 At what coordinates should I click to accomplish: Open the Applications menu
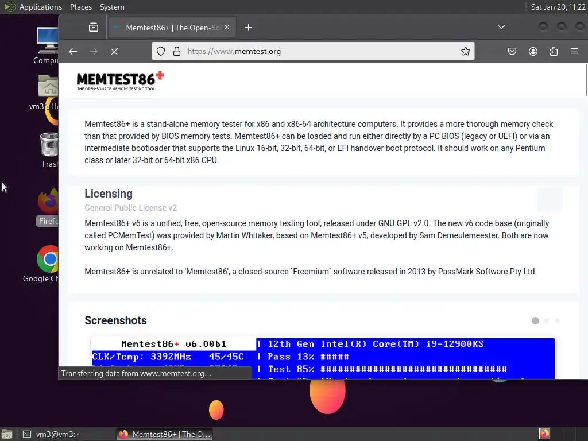point(41,7)
